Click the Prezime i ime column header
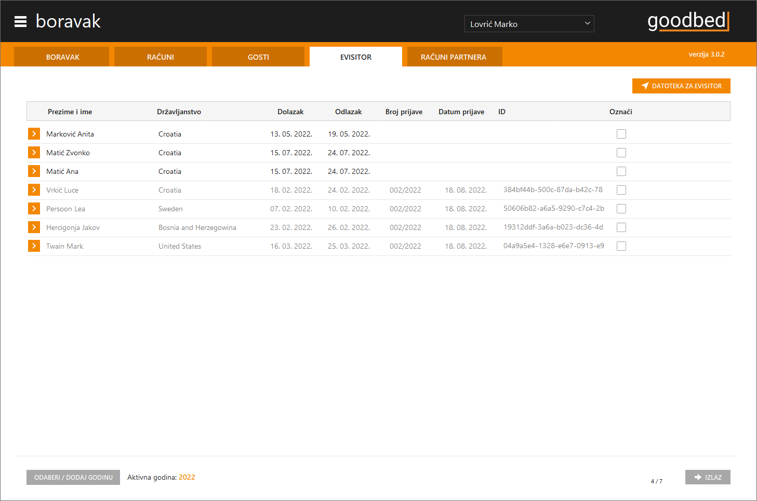757x501 pixels. [70, 112]
